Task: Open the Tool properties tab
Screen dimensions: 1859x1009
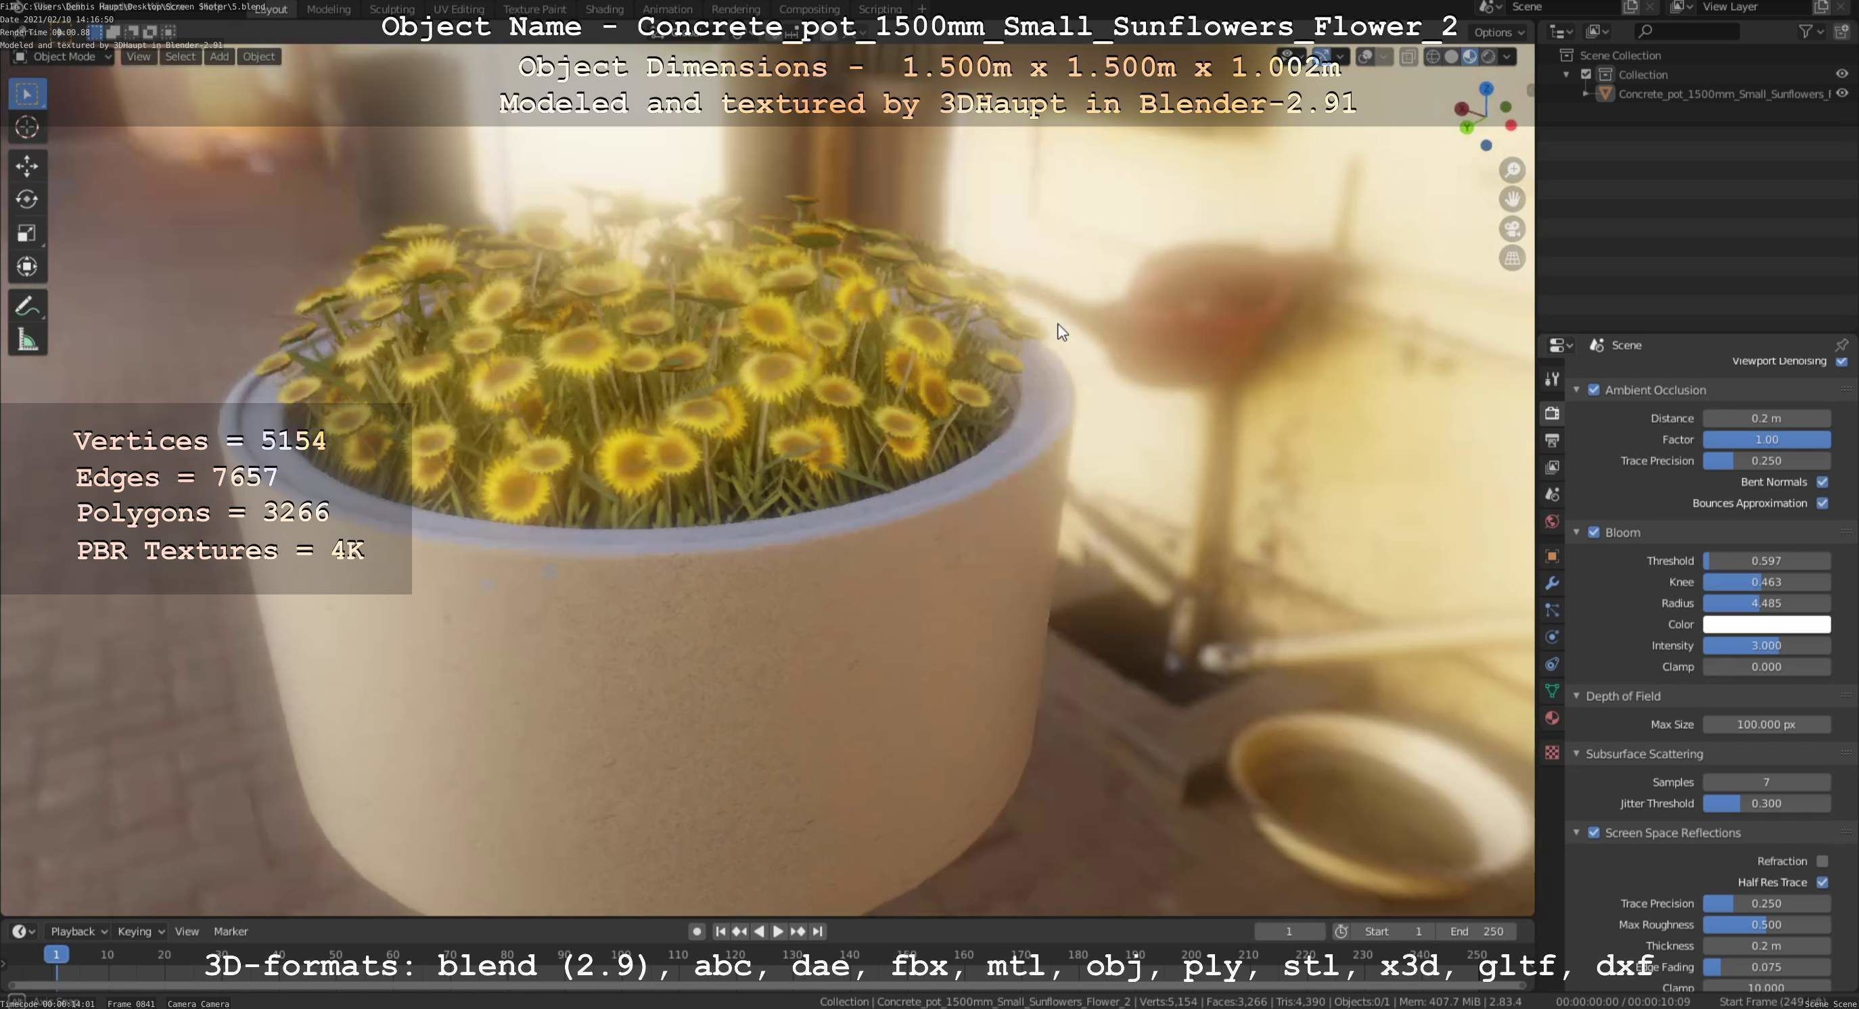Action: coord(1552,379)
